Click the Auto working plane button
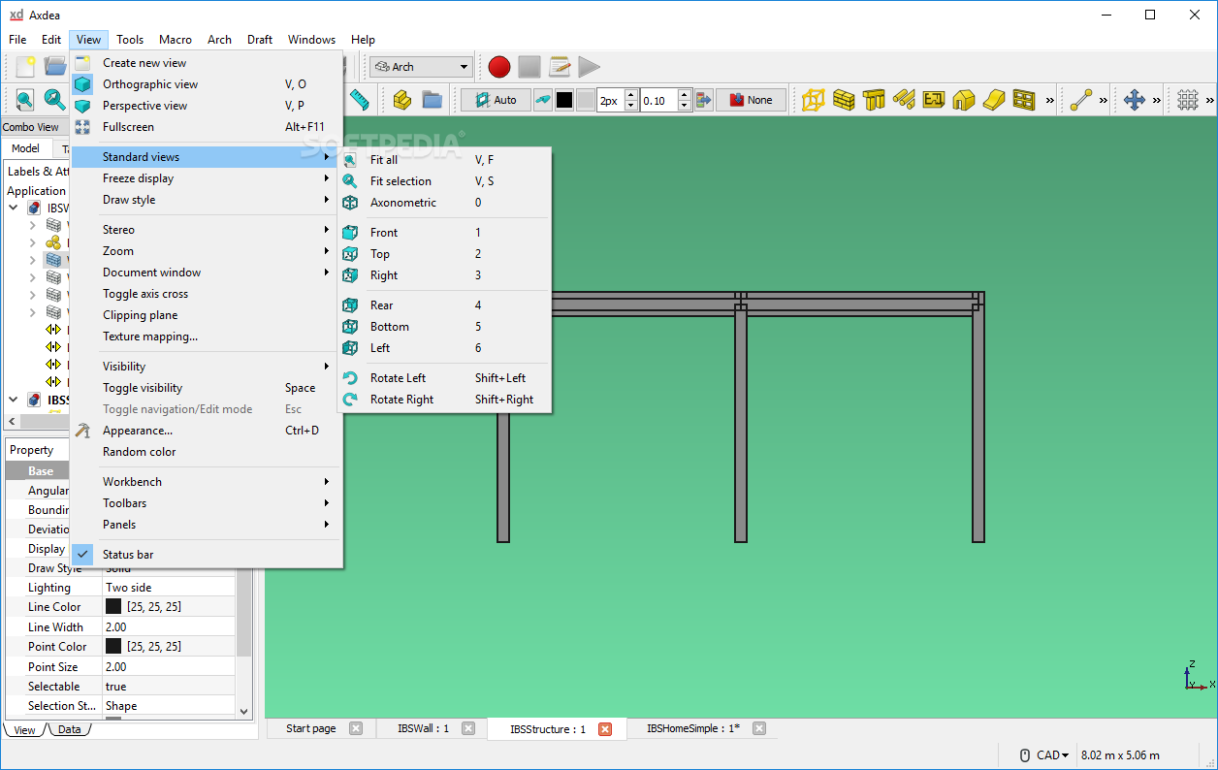The height and width of the screenshot is (770, 1218). click(496, 100)
